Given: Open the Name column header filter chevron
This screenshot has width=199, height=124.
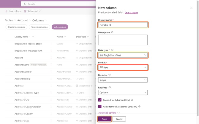Looking at the screenshot, I should click(x=65, y=37).
